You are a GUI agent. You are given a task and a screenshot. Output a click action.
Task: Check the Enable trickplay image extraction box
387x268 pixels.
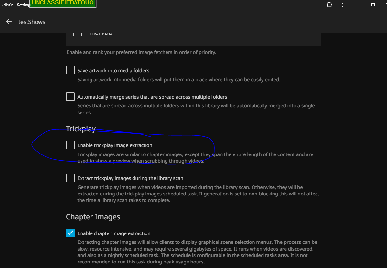pos(70,145)
